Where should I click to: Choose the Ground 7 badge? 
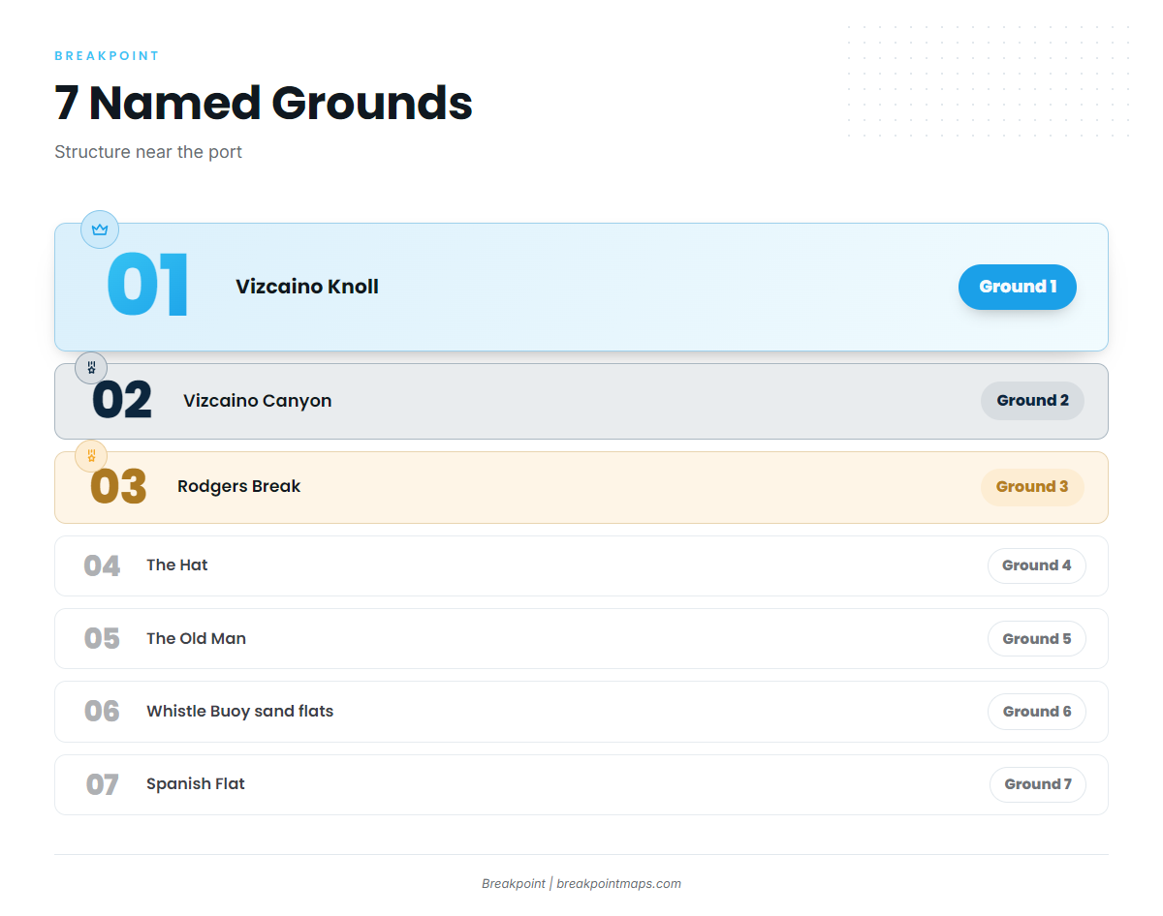(x=1038, y=784)
